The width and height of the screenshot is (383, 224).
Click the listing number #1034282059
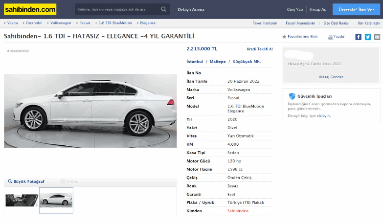18,51
